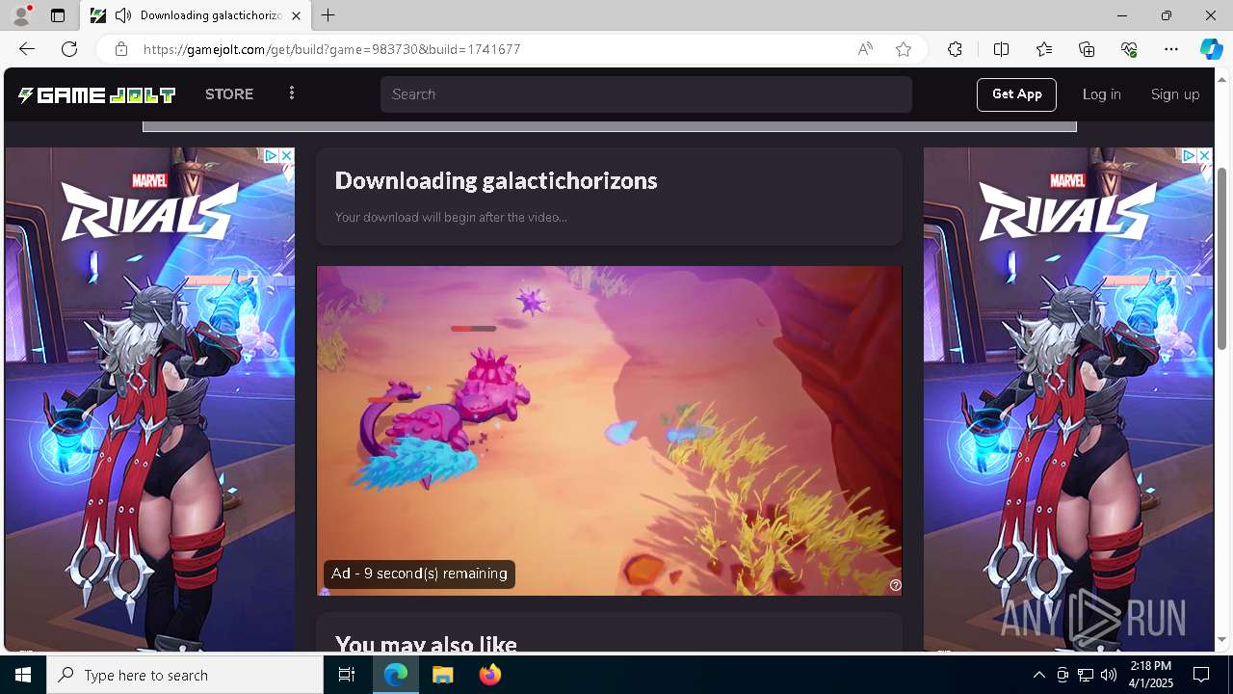Open the Favorites list

[x=1044, y=49]
